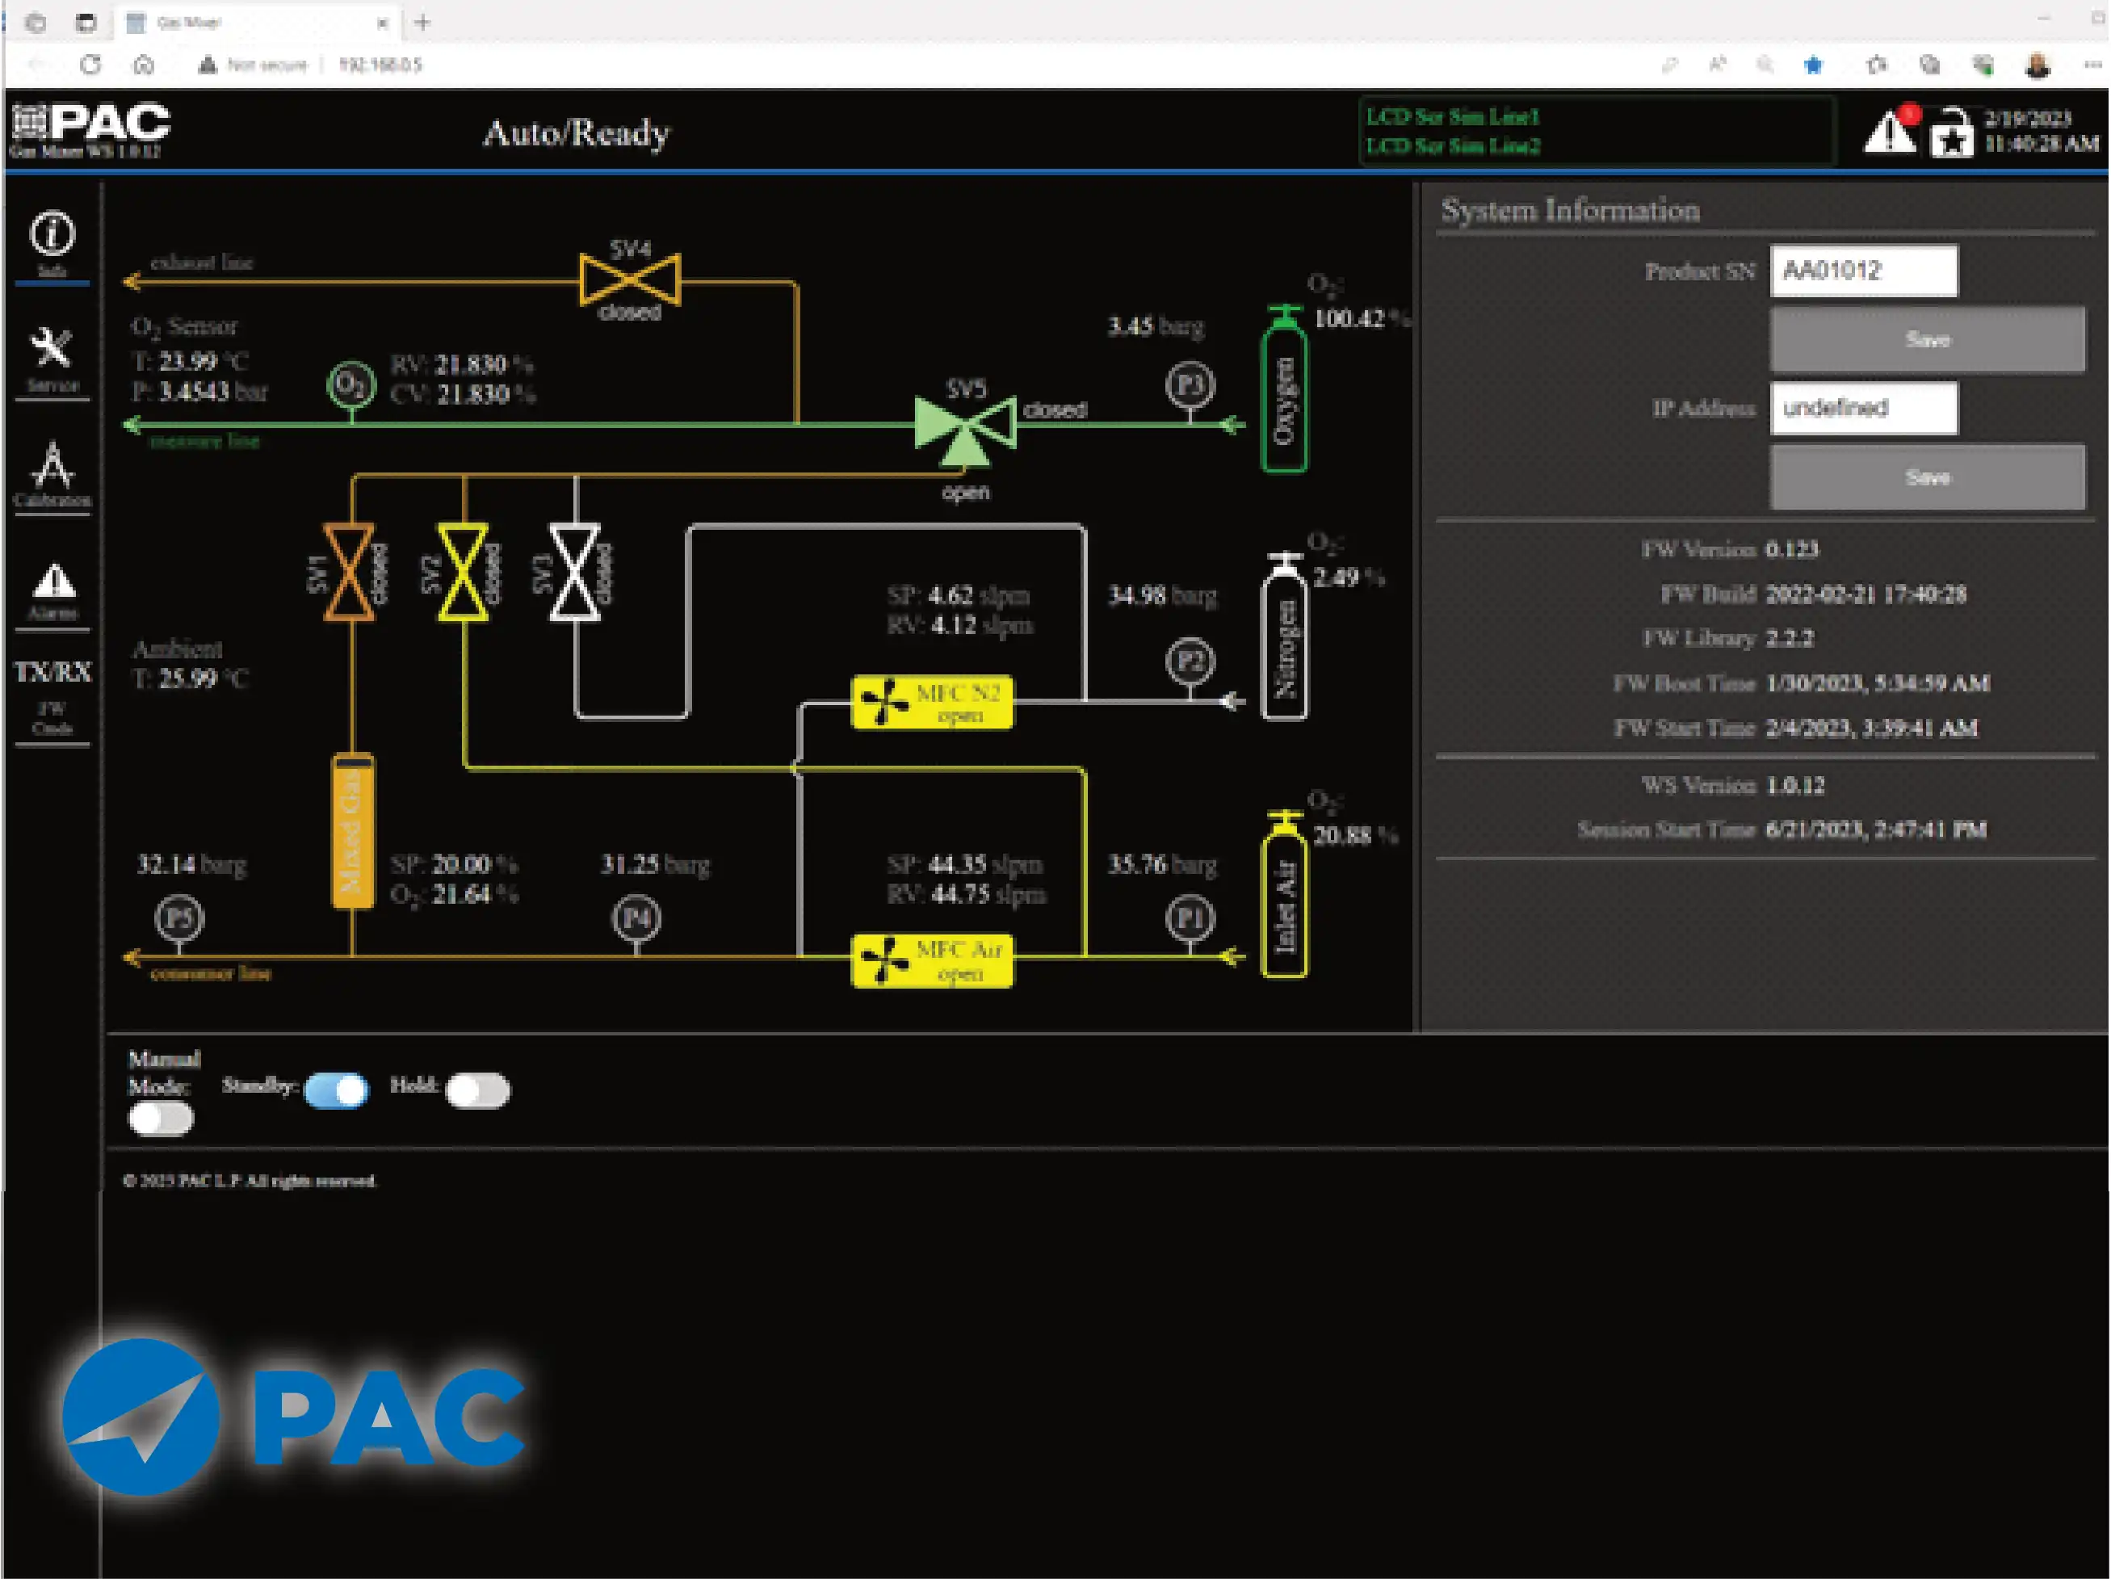Open a new browser tab
The image size is (2111, 1579).
click(423, 22)
